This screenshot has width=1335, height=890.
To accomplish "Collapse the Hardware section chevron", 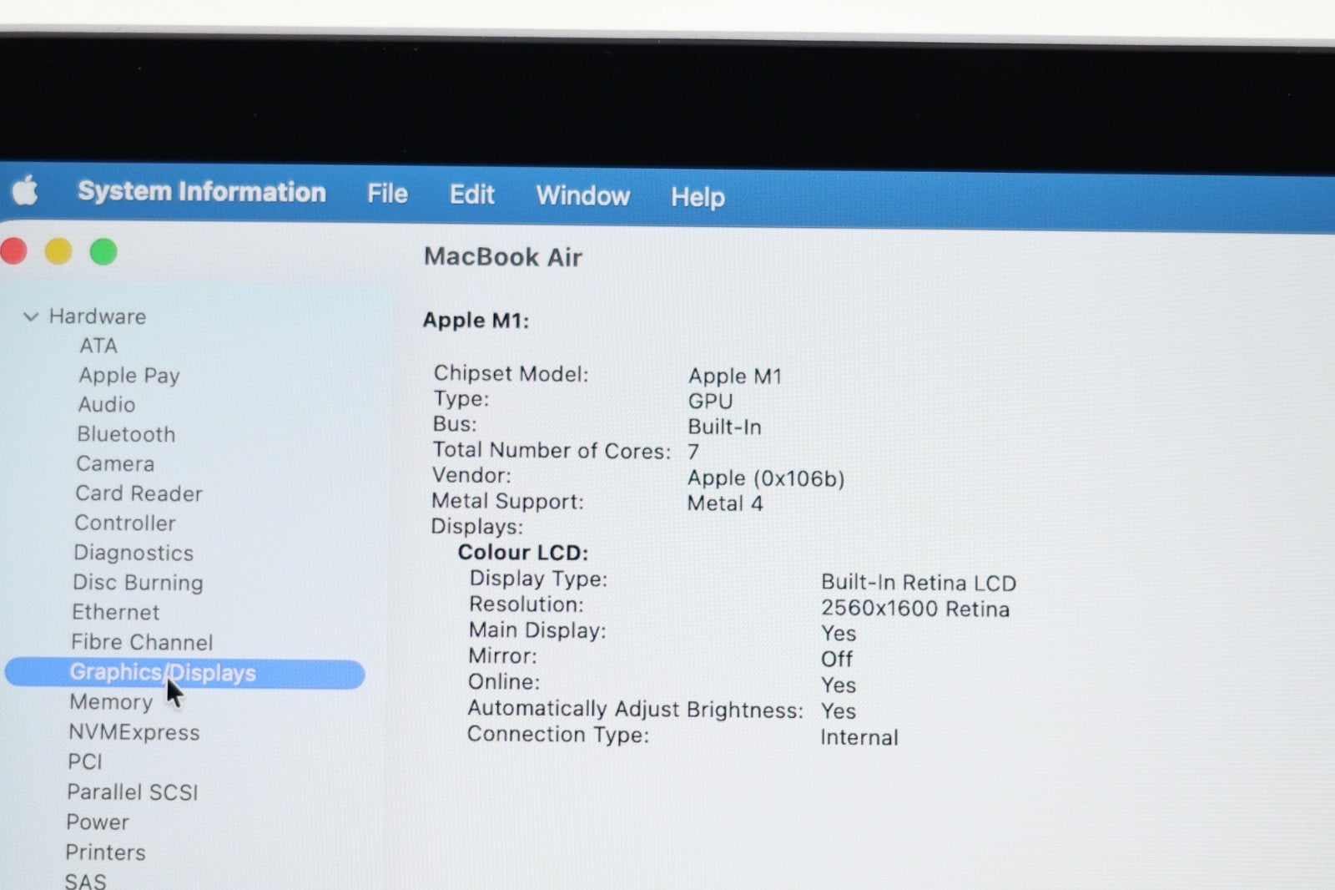I will click(x=31, y=316).
